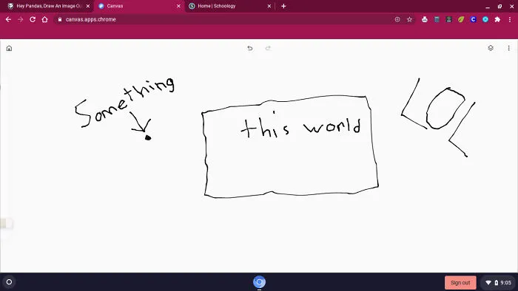The width and height of the screenshot is (518, 291).
Task: Switch to Home | Schoology tab
Action: pos(229,6)
